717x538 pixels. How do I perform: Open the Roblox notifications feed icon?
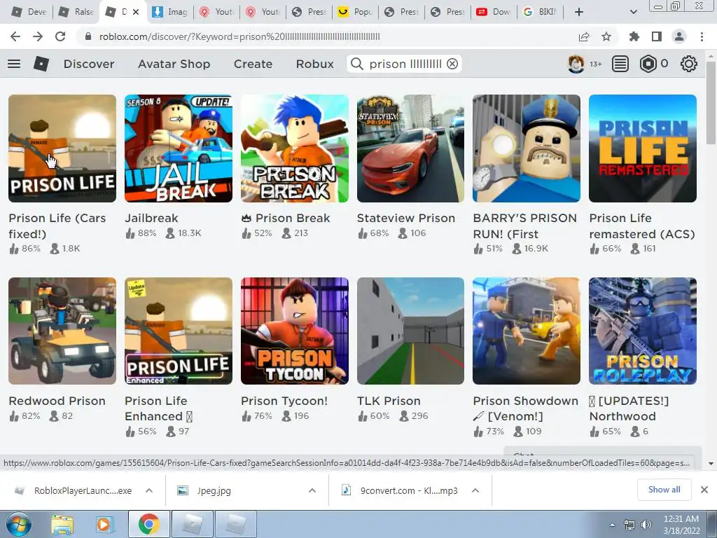[x=620, y=64]
